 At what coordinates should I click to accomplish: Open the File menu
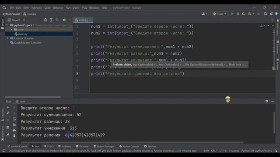click(12, 8)
